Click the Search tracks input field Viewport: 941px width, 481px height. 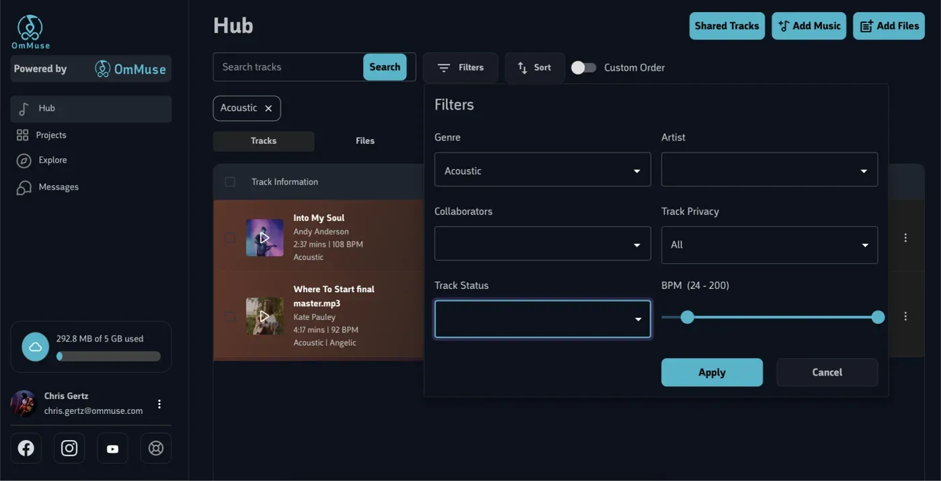pos(288,67)
